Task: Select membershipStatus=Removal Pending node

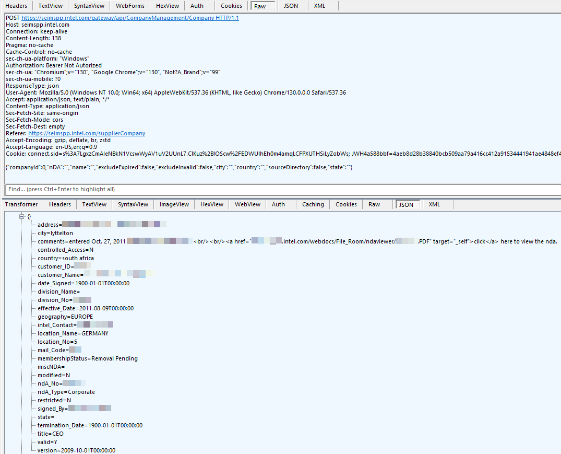Action: point(87,358)
